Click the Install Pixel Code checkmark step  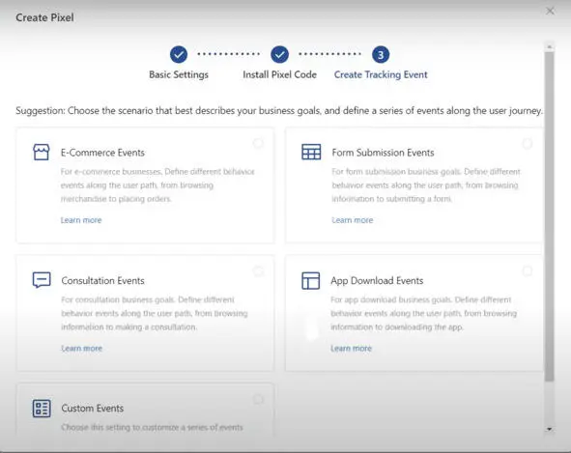[279, 55]
